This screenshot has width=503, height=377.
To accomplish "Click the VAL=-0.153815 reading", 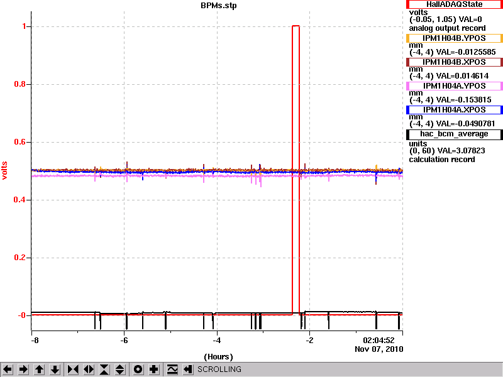I will 464,100.
